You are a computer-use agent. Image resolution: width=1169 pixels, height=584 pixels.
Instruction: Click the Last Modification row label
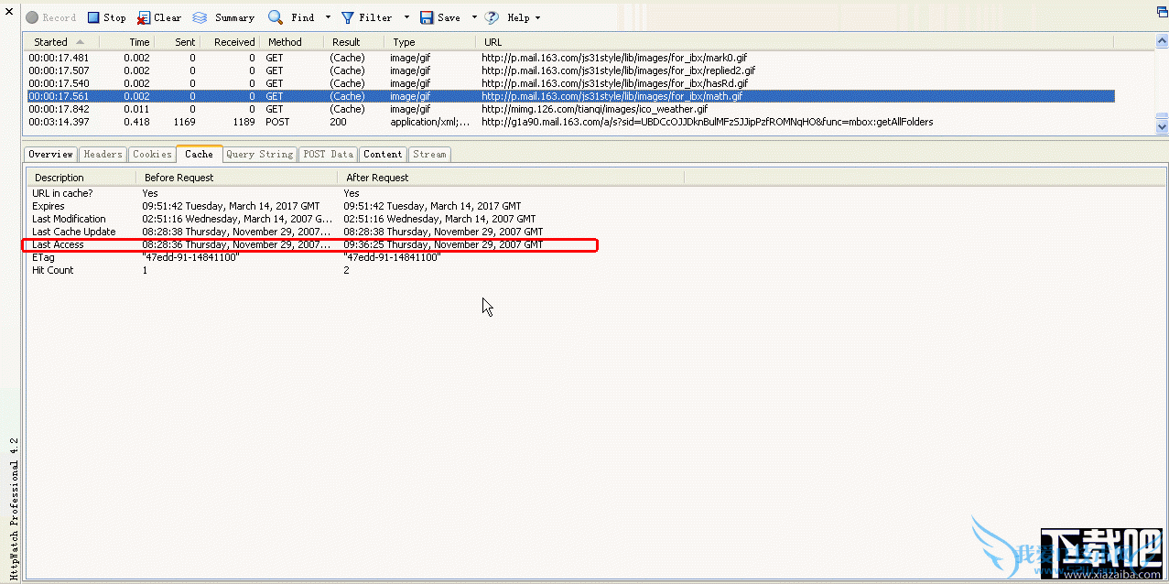point(69,219)
